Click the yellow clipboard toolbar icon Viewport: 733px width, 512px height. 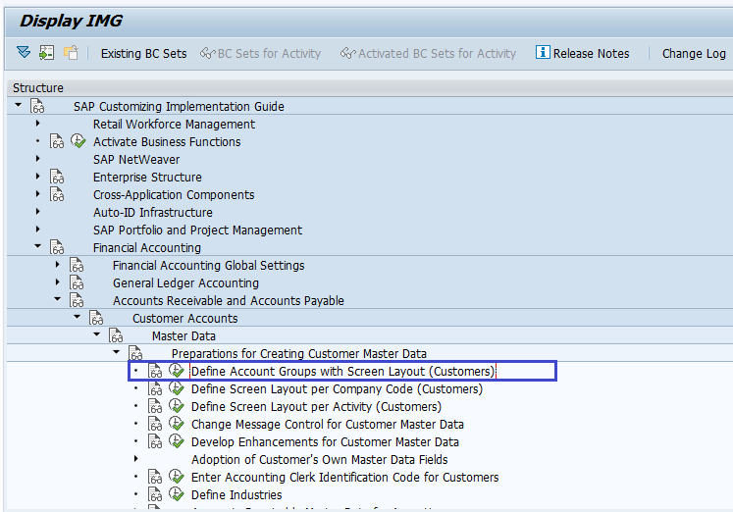[x=71, y=52]
